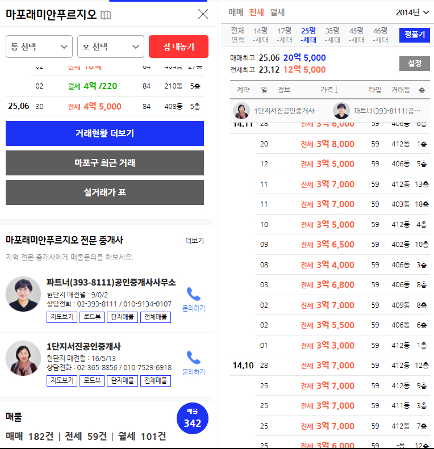434x449 pixels.
Task: Sort by 가격 column arrow
Action: (x=336, y=90)
